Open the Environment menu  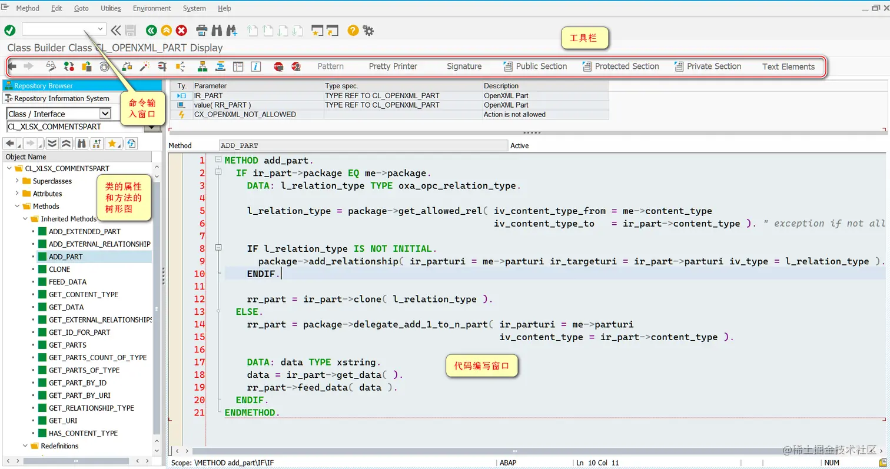pos(152,8)
